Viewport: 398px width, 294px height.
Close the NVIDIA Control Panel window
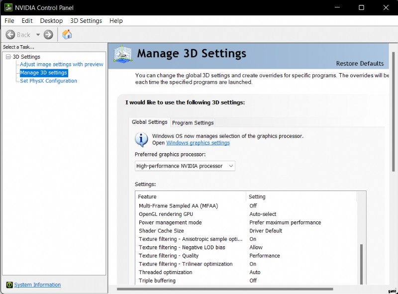pyautogui.click(x=386, y=7)
